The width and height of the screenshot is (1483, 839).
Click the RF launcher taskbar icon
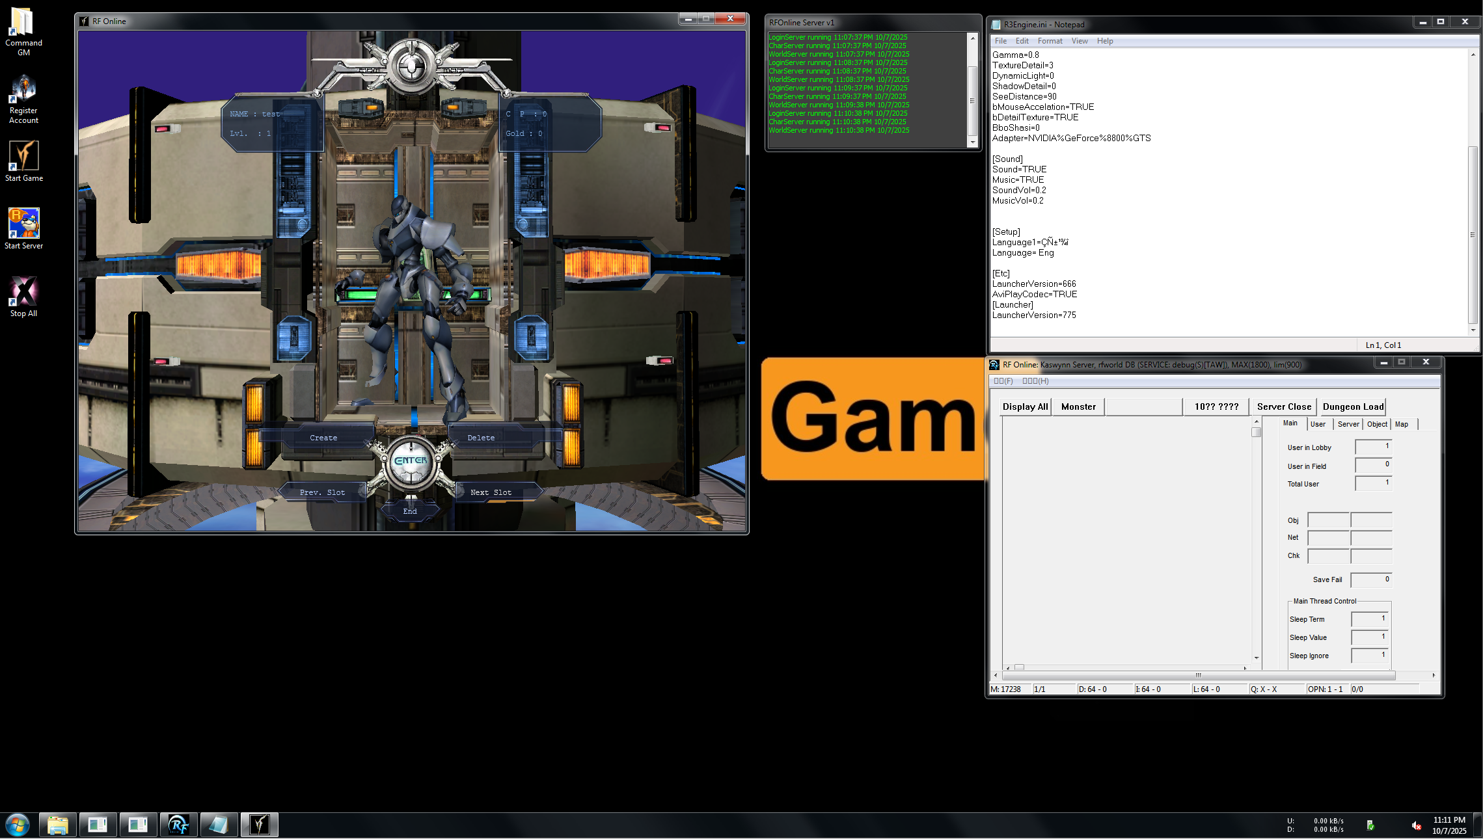(x=178, y=825)
